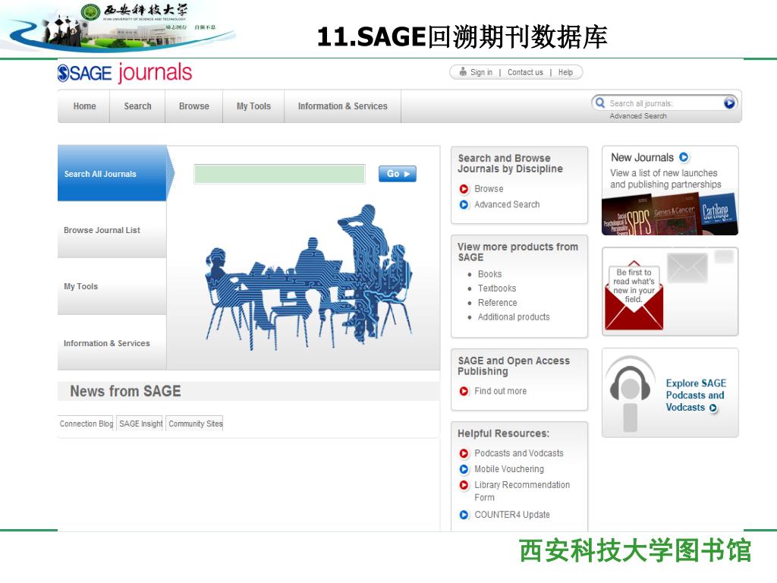Open COUNTER4 Update link

click(512, 515)
